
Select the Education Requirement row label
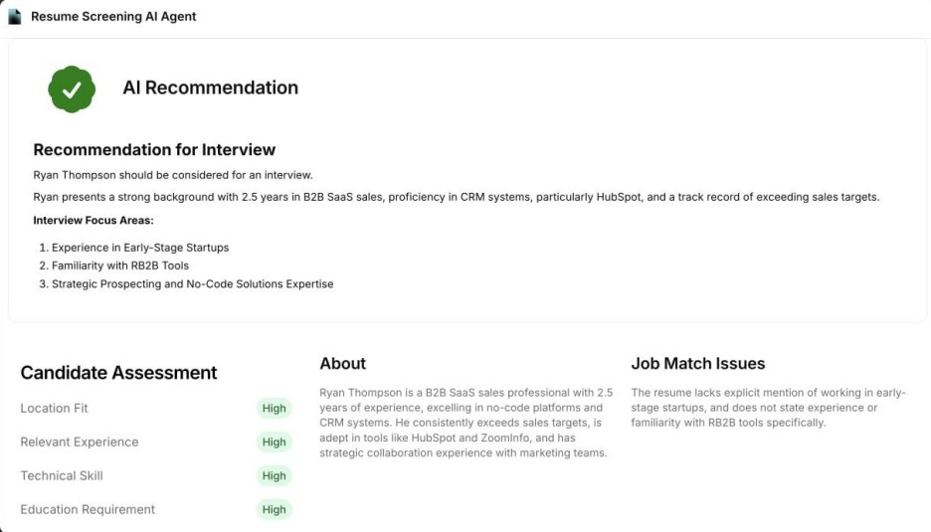(88, 510)
